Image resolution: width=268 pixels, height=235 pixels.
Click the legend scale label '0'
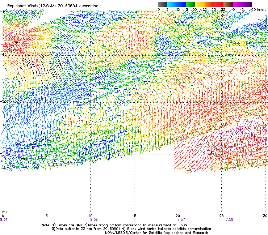click(x=159, y=9)
